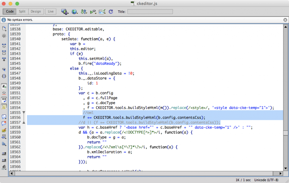The image size is (289, 183).
Task: Click 'b.xmlDeclaration = a;' line
Action: (x=110, y=152)
